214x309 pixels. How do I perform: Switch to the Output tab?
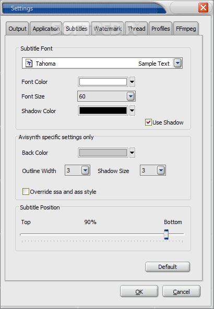click(17, 29)
